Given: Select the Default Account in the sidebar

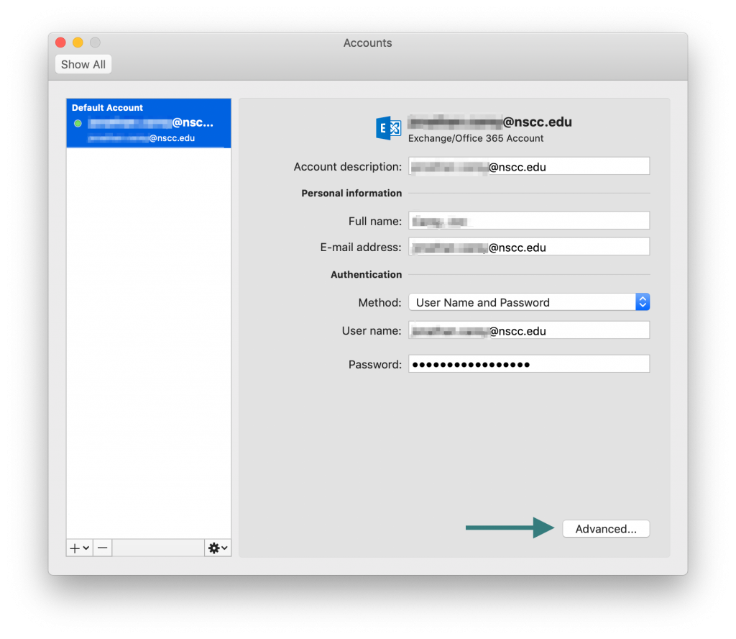Looking at the screenshot, I should pyautogui.click(x=148, y=123).
